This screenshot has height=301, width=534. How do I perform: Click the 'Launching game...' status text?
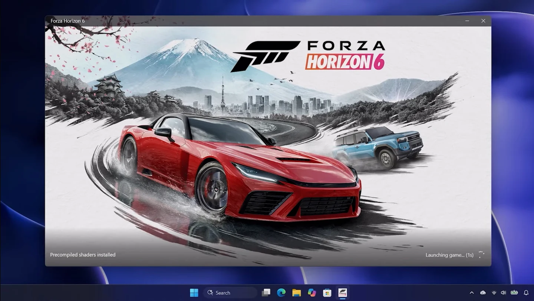449,255
